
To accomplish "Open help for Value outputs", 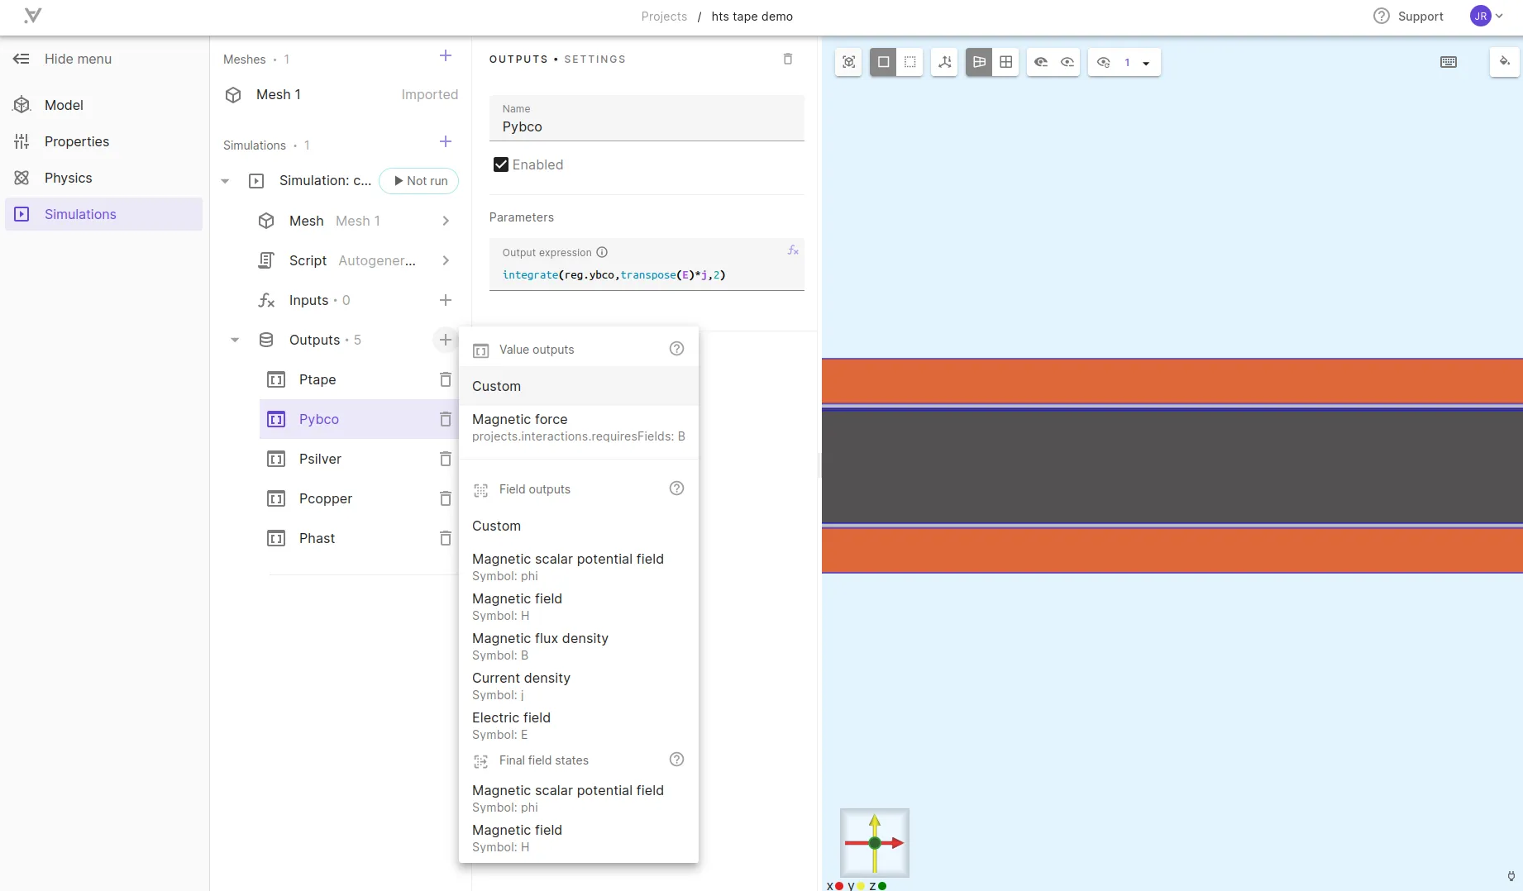I will tap(676, 349).
